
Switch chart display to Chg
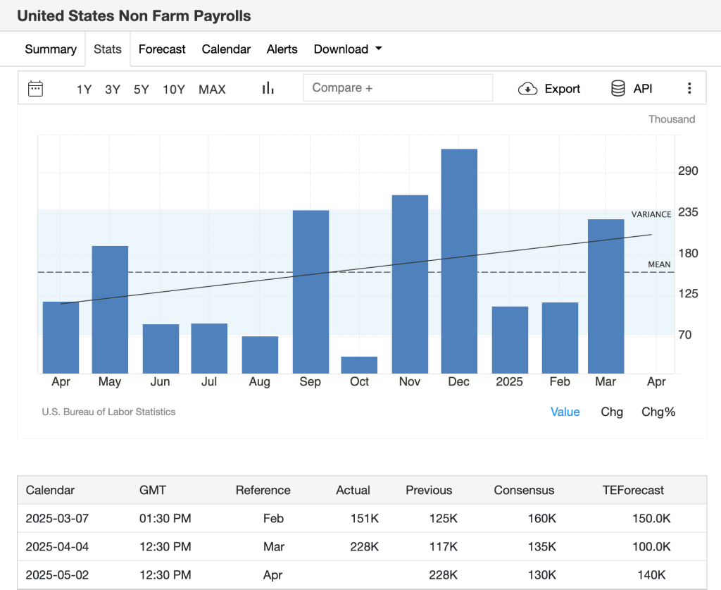click(x=611, y=412)
